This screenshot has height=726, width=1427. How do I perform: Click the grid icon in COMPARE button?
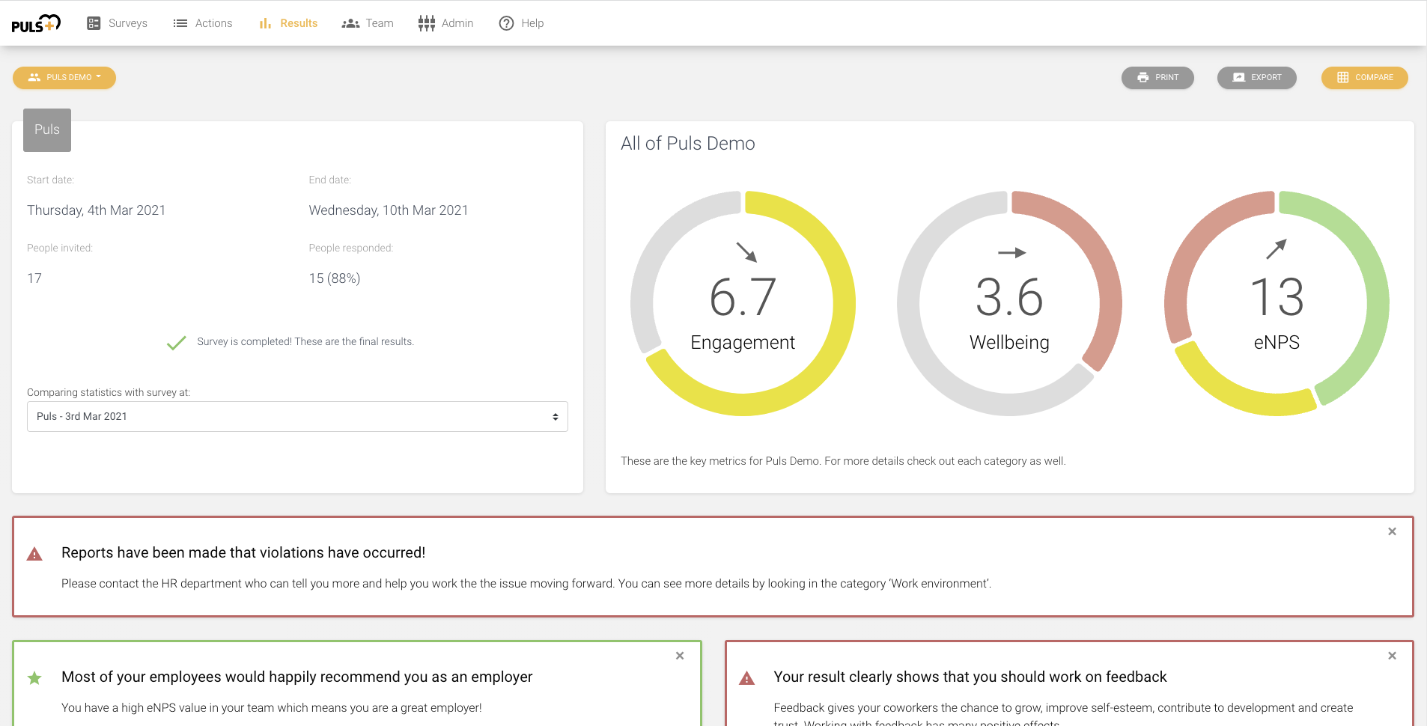point(1343,77)
